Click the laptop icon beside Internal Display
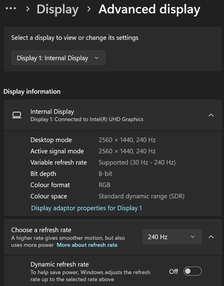Screen dimensions: 224x286 (x=17, y=115)
